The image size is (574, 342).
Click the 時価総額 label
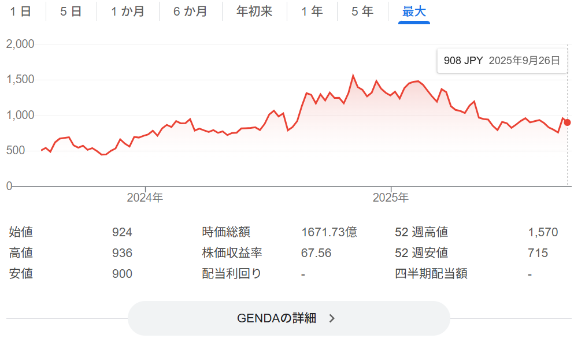(226, 232)
